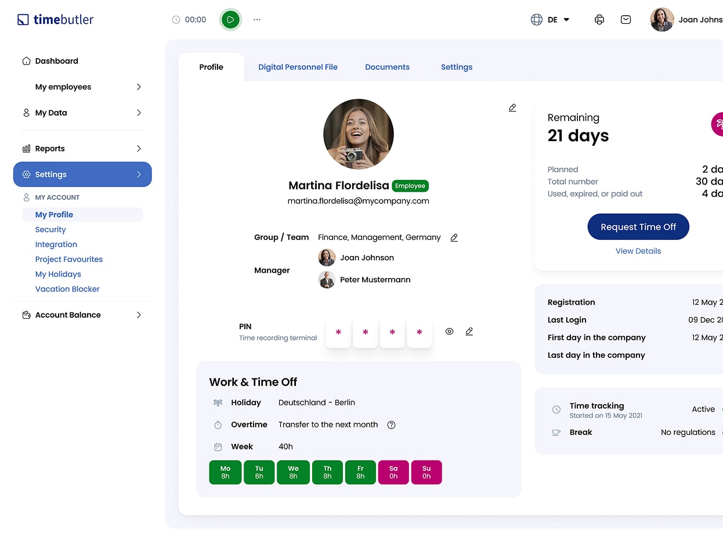Toggle the Monday 8h workday box
This screenshot has height=540, width=723.
point(225,472)
